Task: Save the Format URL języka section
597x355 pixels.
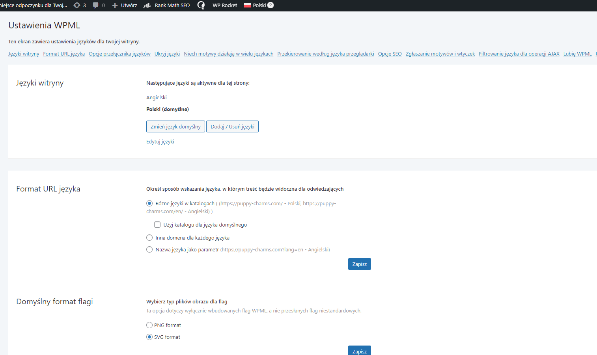Action: pyautogui.click(x=359, y=264)
